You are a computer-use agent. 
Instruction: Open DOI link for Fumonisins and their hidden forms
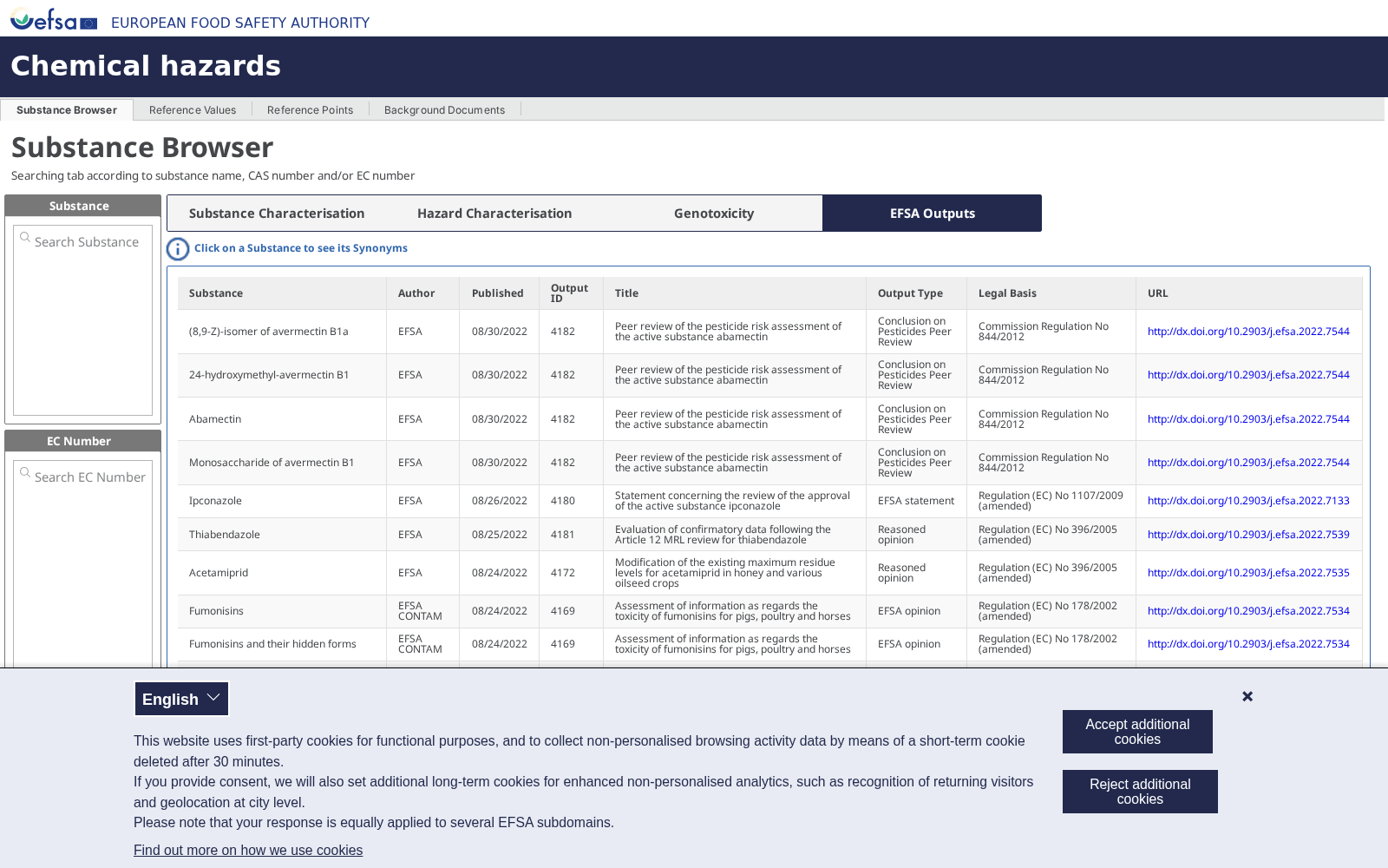pos(1248,644)
